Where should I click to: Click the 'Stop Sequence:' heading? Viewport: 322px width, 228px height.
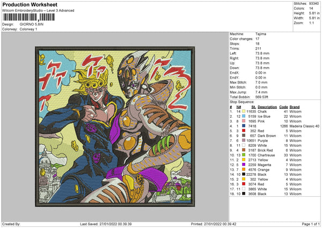point(242,102)
